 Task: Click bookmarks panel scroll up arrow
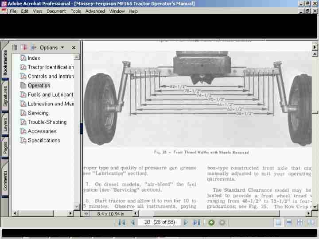[77, 57]
